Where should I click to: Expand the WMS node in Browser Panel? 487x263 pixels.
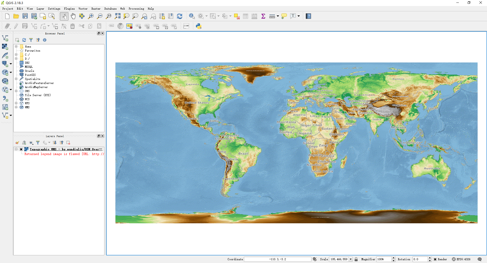coord(16,107)
